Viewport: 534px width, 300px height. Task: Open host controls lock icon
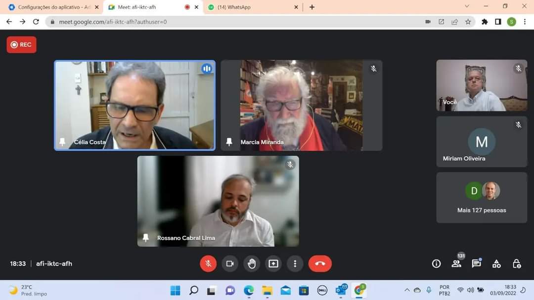point(517,263)
